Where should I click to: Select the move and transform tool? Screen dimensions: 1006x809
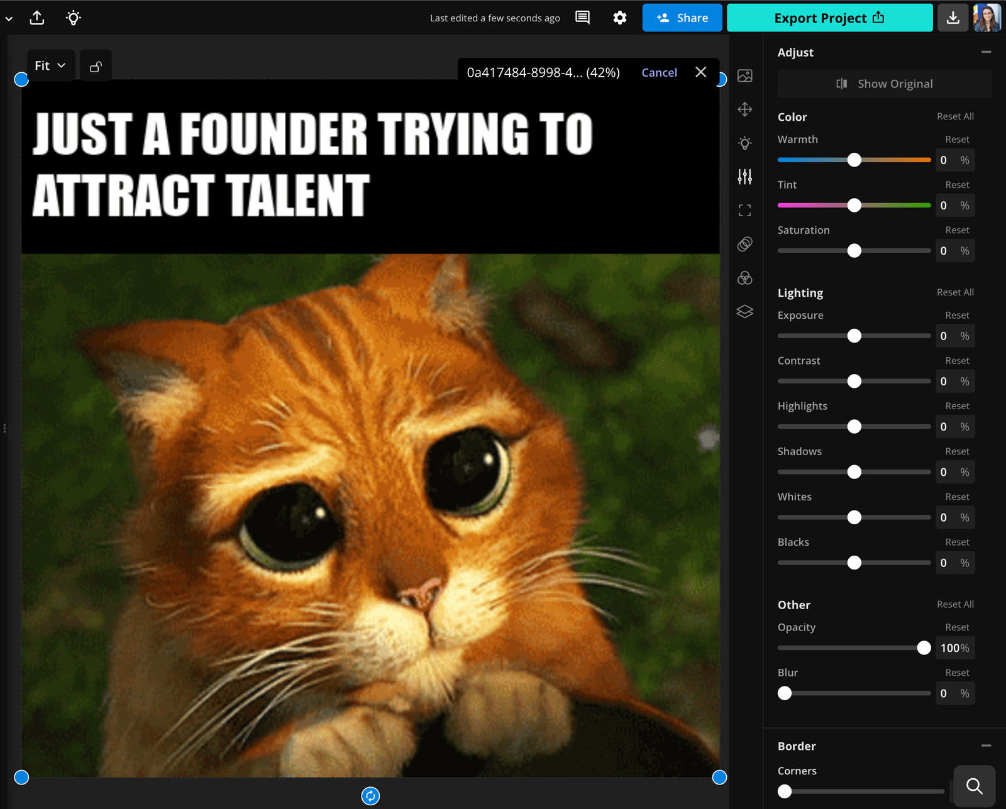745,109
